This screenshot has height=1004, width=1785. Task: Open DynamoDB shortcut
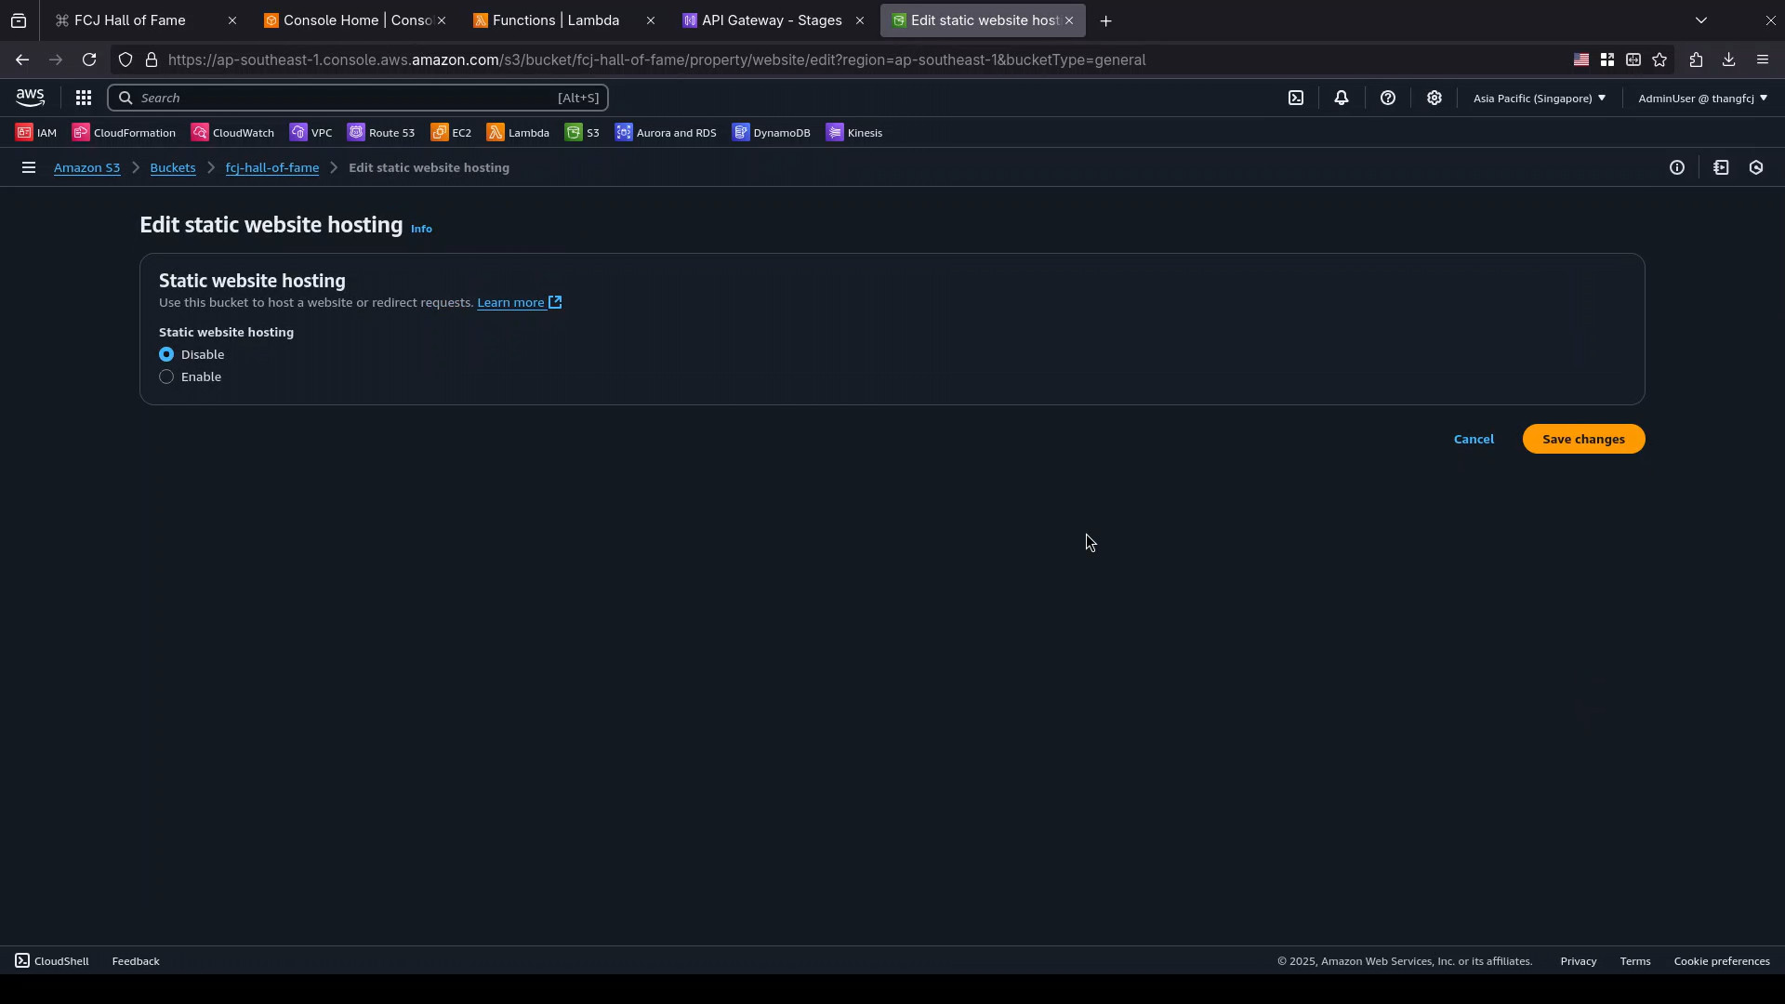[x=771, y=133]
